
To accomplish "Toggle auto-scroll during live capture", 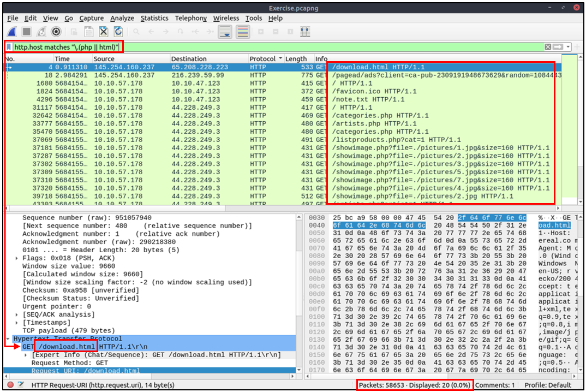I will [x=225, y=32].
